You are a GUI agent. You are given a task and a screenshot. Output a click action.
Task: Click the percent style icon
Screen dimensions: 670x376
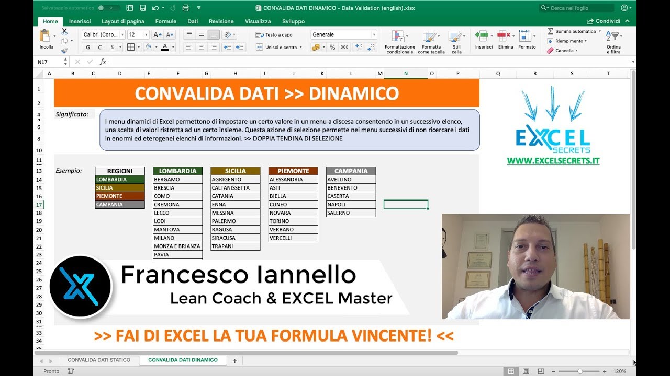[x=332, y=47]
